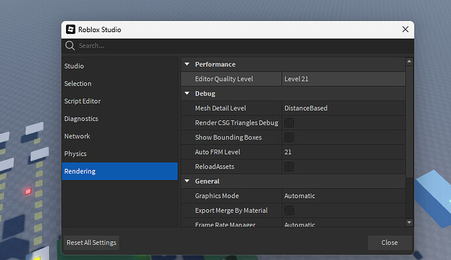Click the scrollbar up arrow
Image resolution: width=451 pixels, height=260 pixels.
(x=409, y=61)
